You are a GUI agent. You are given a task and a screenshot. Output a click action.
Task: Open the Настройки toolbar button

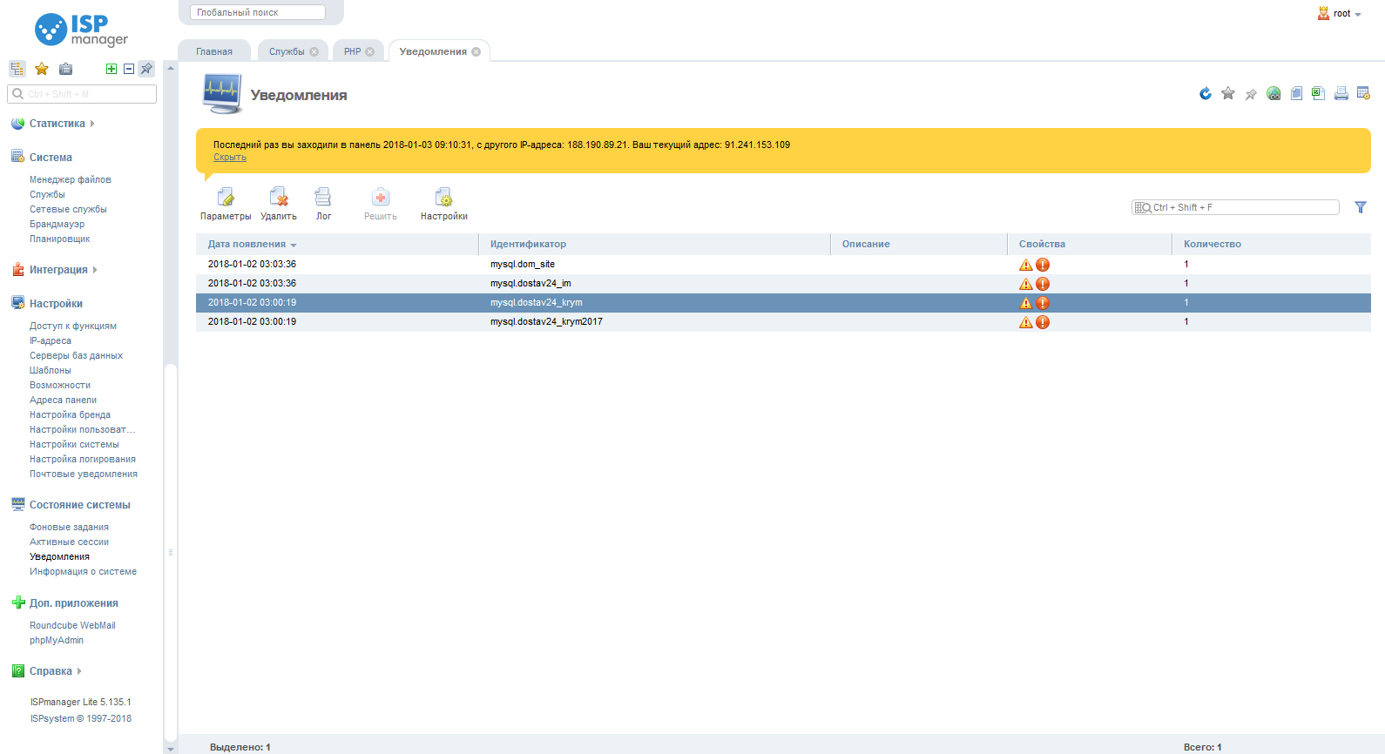[x=444, y=205]
